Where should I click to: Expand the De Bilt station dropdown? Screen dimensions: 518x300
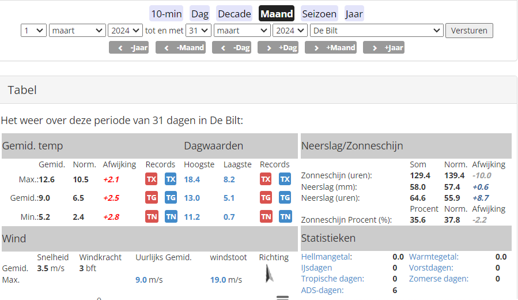tap(376, 31)
